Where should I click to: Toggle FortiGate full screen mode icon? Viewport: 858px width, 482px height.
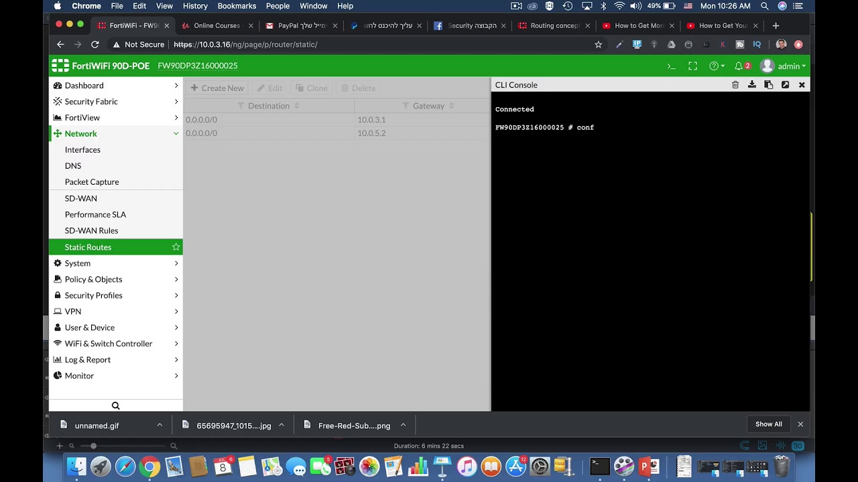(x=693, y=66)
